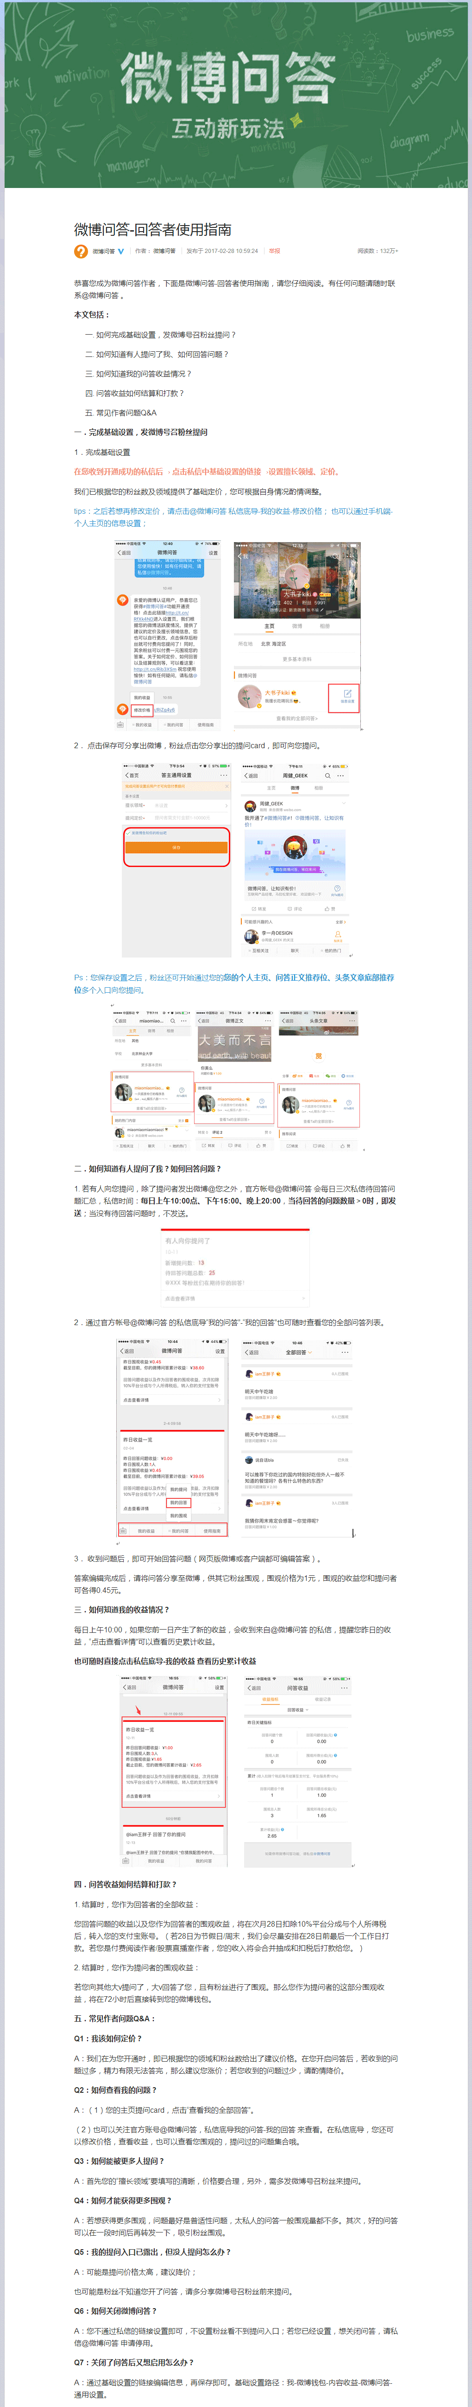Click contents line 五. 常见作者问题Q&A
472x2407 pixels.
point(120,412)
